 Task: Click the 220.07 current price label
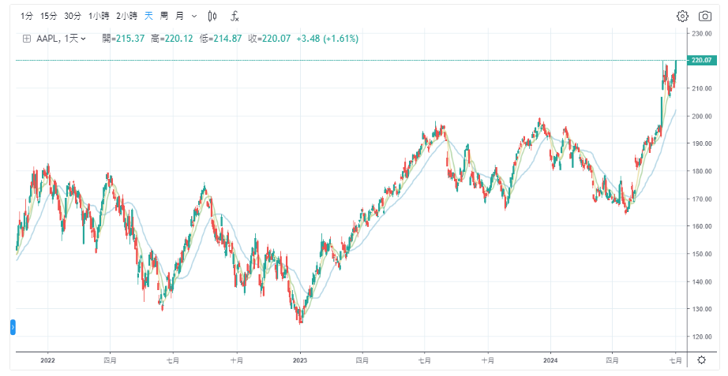(x=700, y=60)
